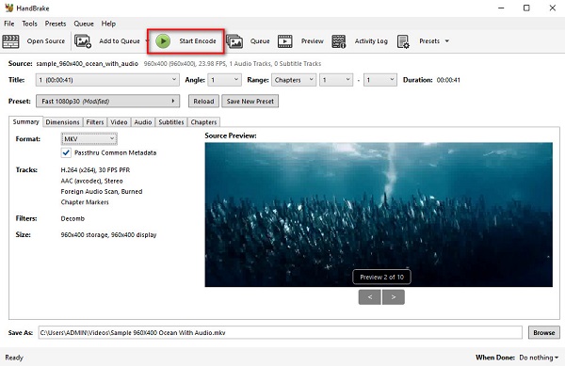The height and width of the screenshot is (366, 565).
Task: Click Save New Preset button
Action: click(250, 101)
